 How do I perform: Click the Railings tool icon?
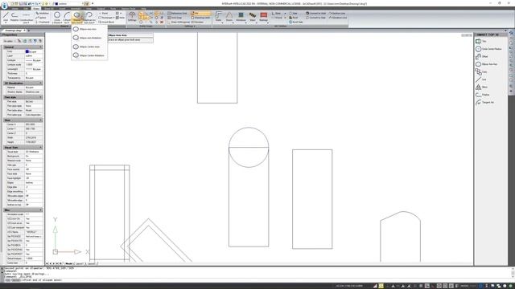(x=263, y=17)
